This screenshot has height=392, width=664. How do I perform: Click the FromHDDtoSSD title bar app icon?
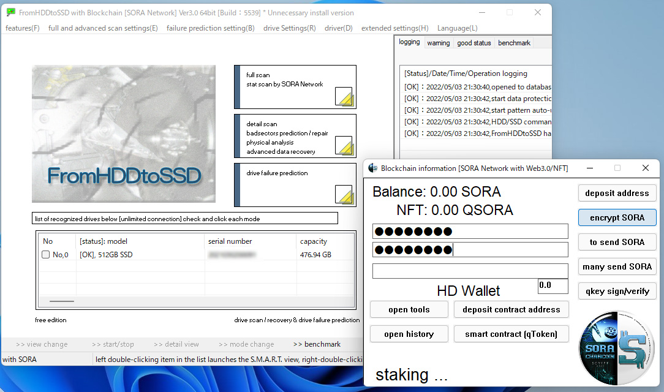pos(11,13)
